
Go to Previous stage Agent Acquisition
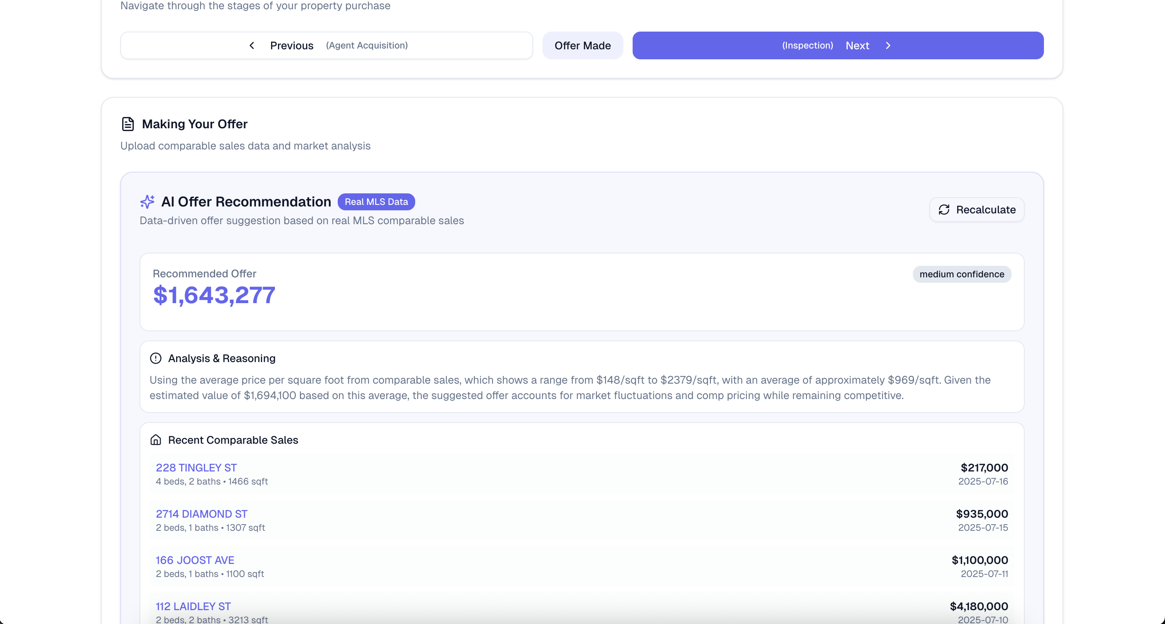(x=327, y=45)
